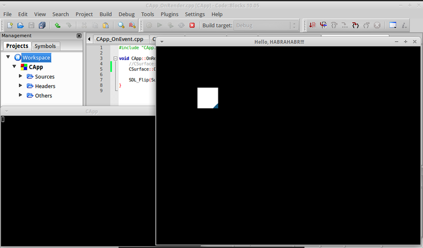Open the Settings menu
Image resolution: width=423 pixels, height=248 pixels.
coord(195,14)
